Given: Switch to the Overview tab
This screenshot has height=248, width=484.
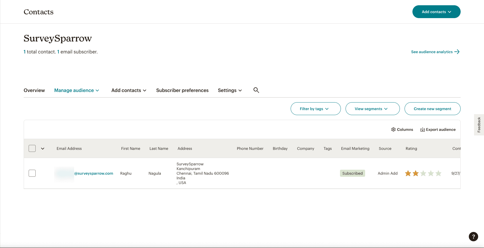Looking at the screenshot, I should click(x=34, y=90).
